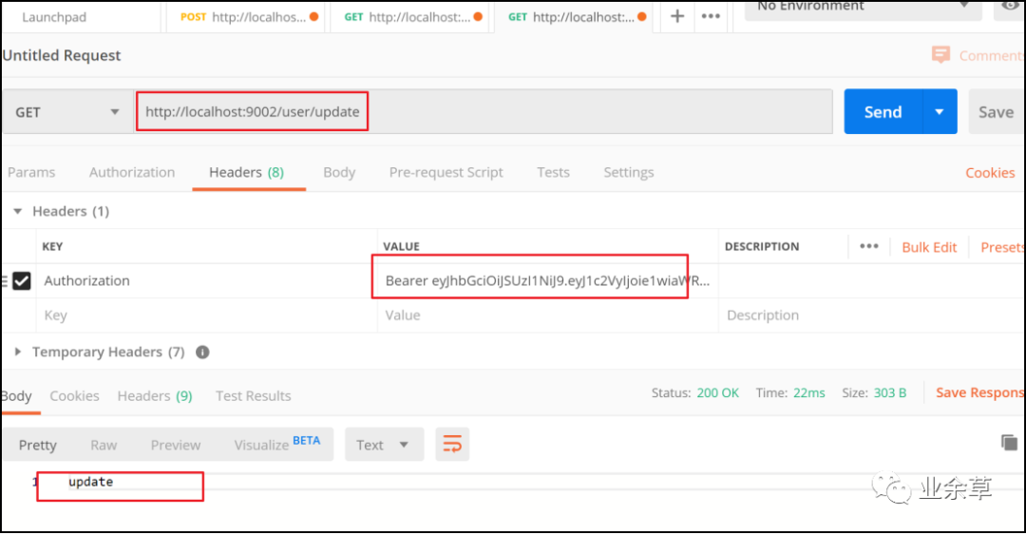The width and height of the screenshot is (1026, 534).
Task: Open the request Authorization tab
Action: click(x=132, y=172)
